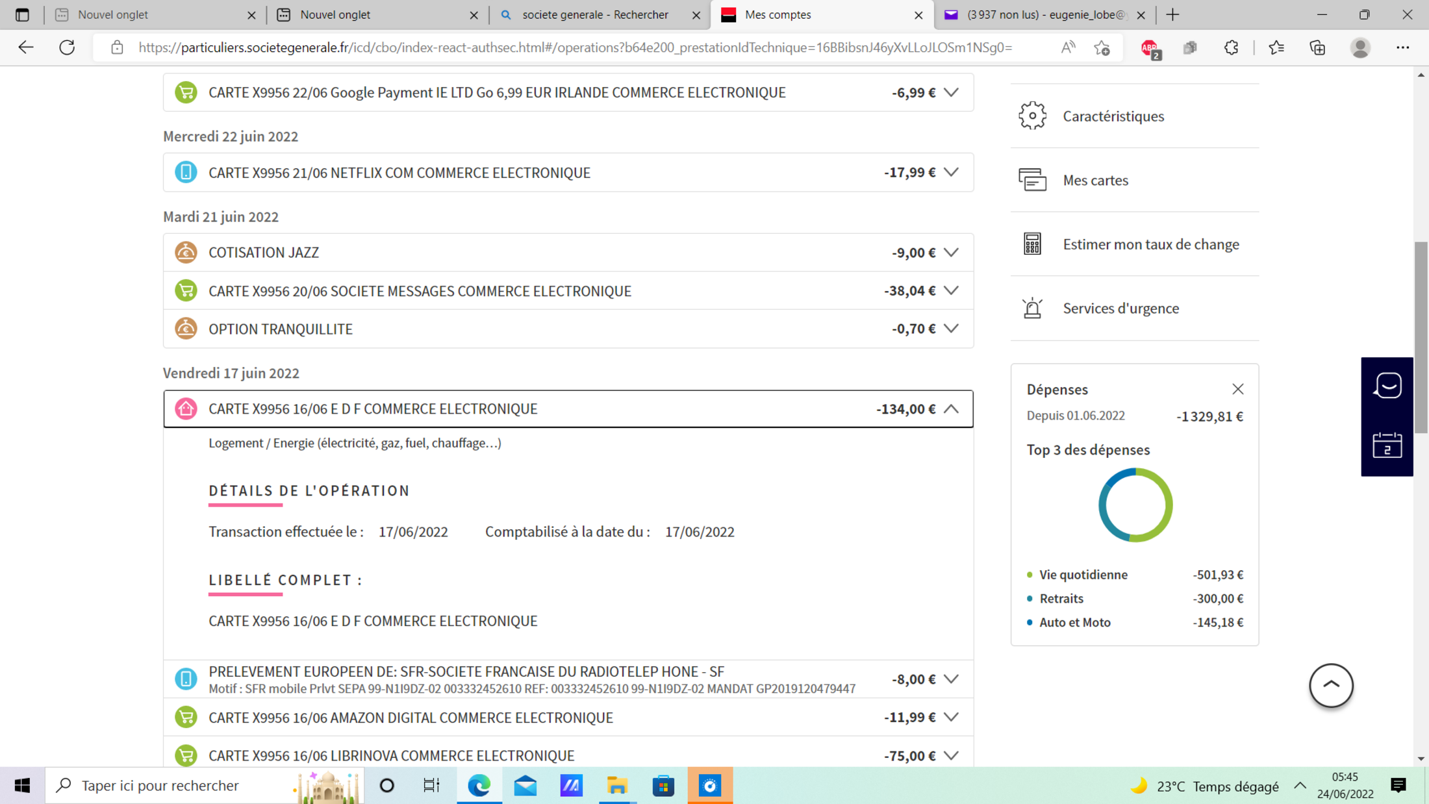Click the Google Payment shopping cart icon
Screen dimensions: 1429x804
186,92
